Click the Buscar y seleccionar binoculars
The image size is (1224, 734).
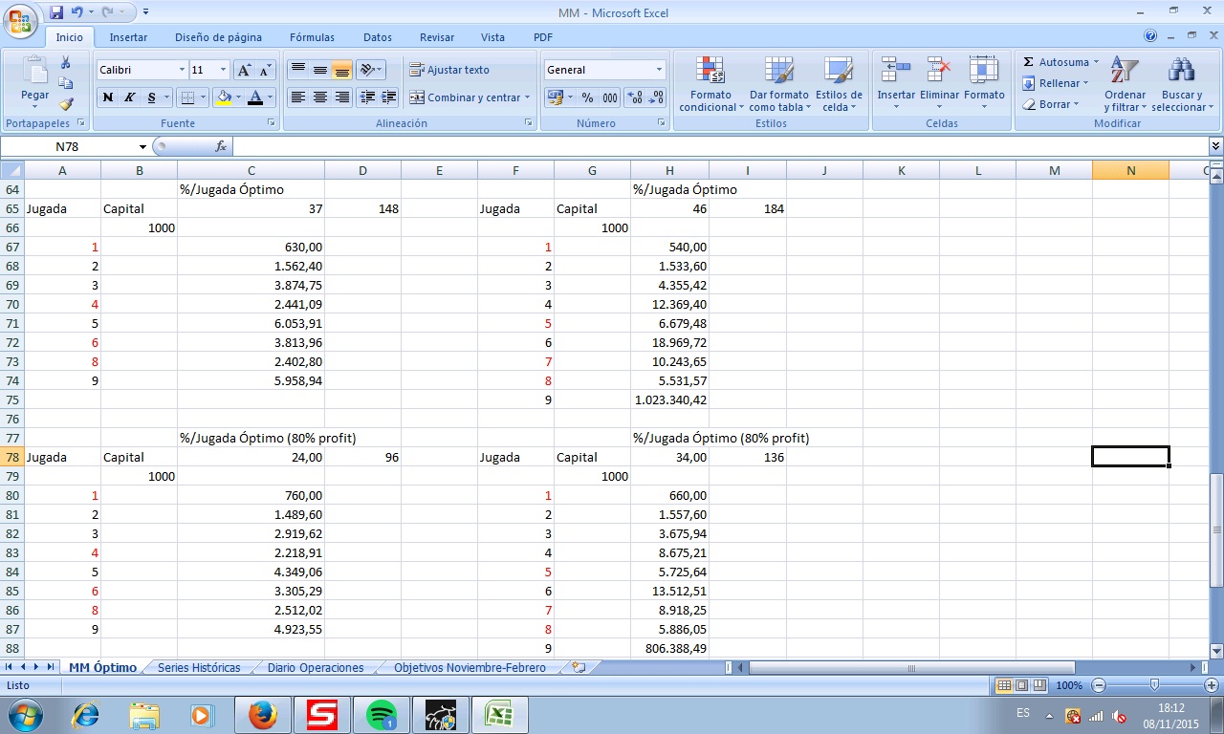click(x=1182, y=72)
